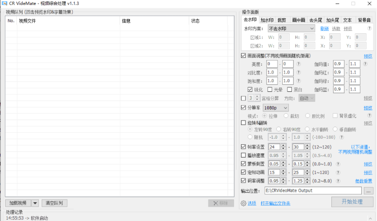Viewport: 377px width, 221px height.
Task: Click 视频文件 column header
Action: [x=69, y=21]
